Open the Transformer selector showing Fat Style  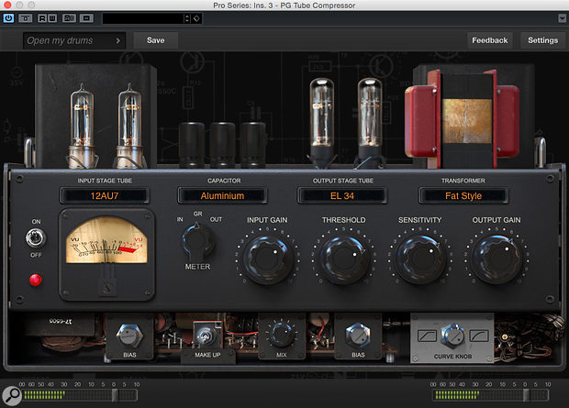[463, 196]
